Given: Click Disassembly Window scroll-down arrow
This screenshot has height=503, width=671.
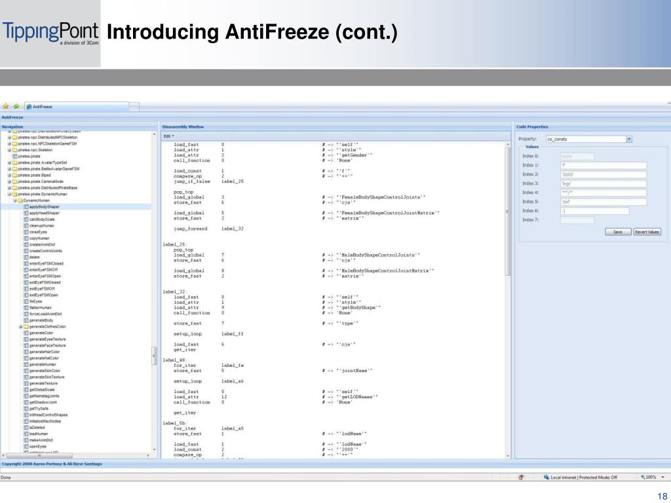Looking at the screenshot, I should point(508,456).
